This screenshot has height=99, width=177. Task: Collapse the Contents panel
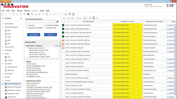click(21, 18)
